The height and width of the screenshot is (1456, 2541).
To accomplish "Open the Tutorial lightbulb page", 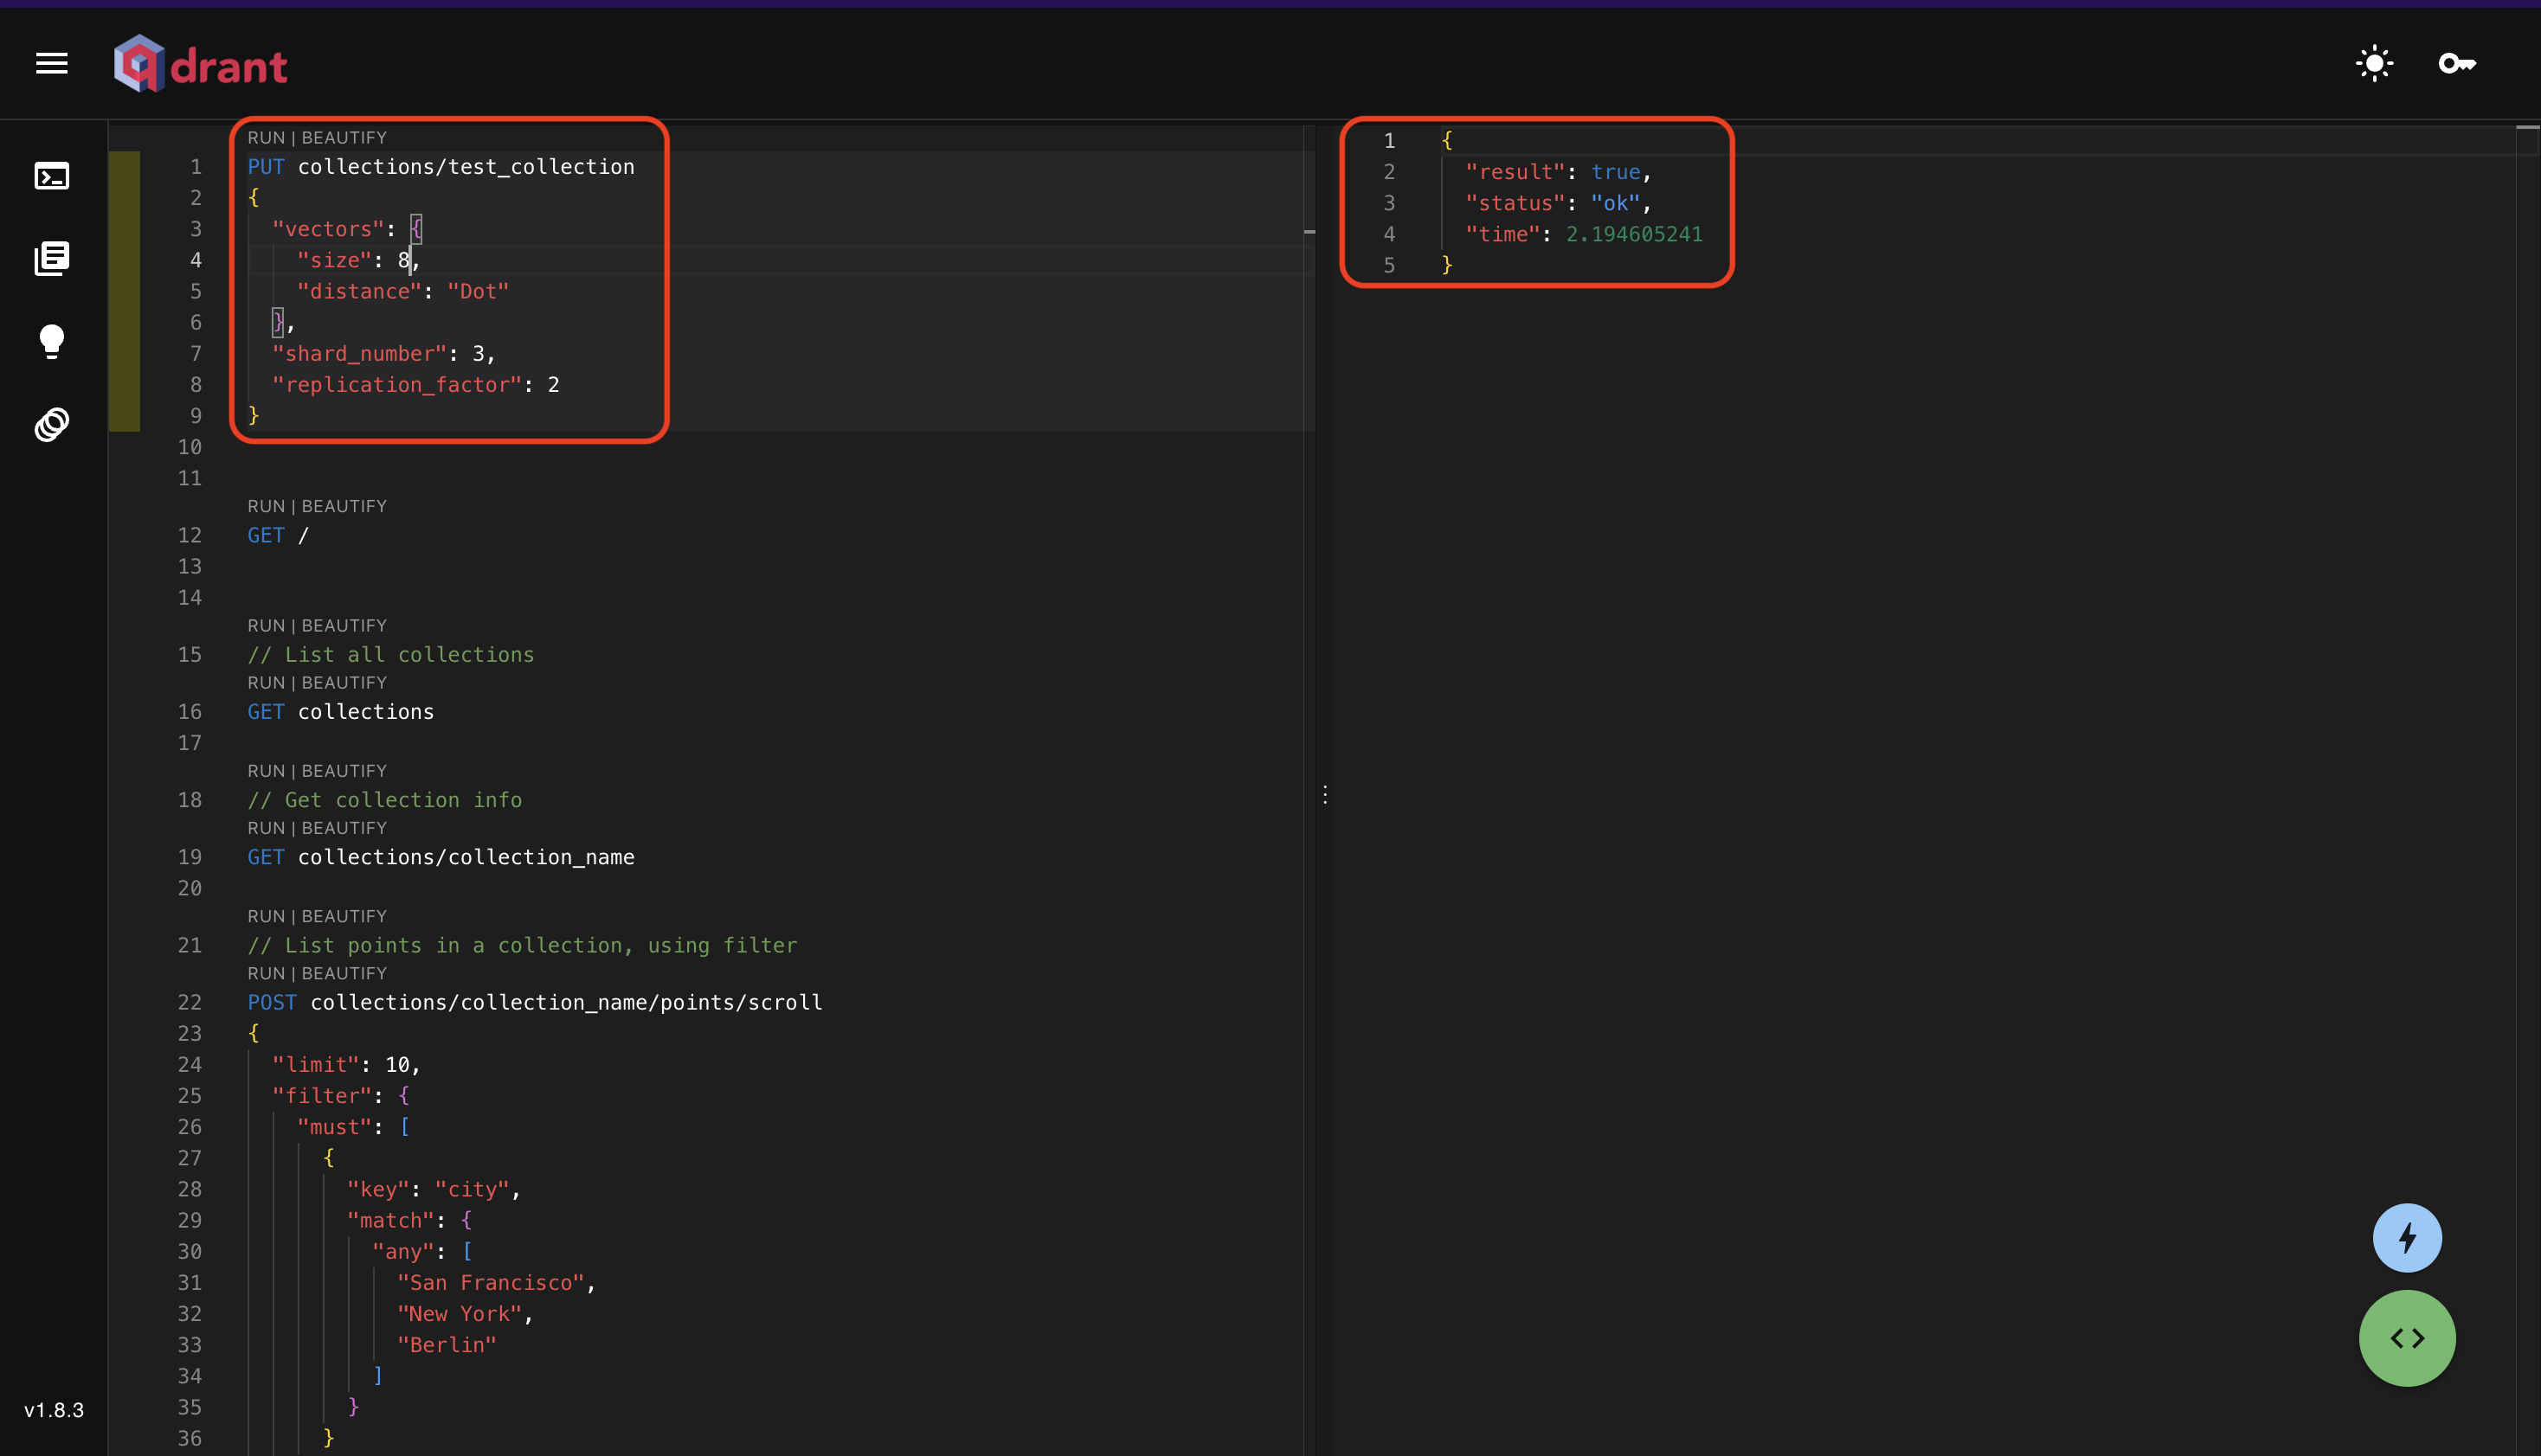I will [52, 341].
